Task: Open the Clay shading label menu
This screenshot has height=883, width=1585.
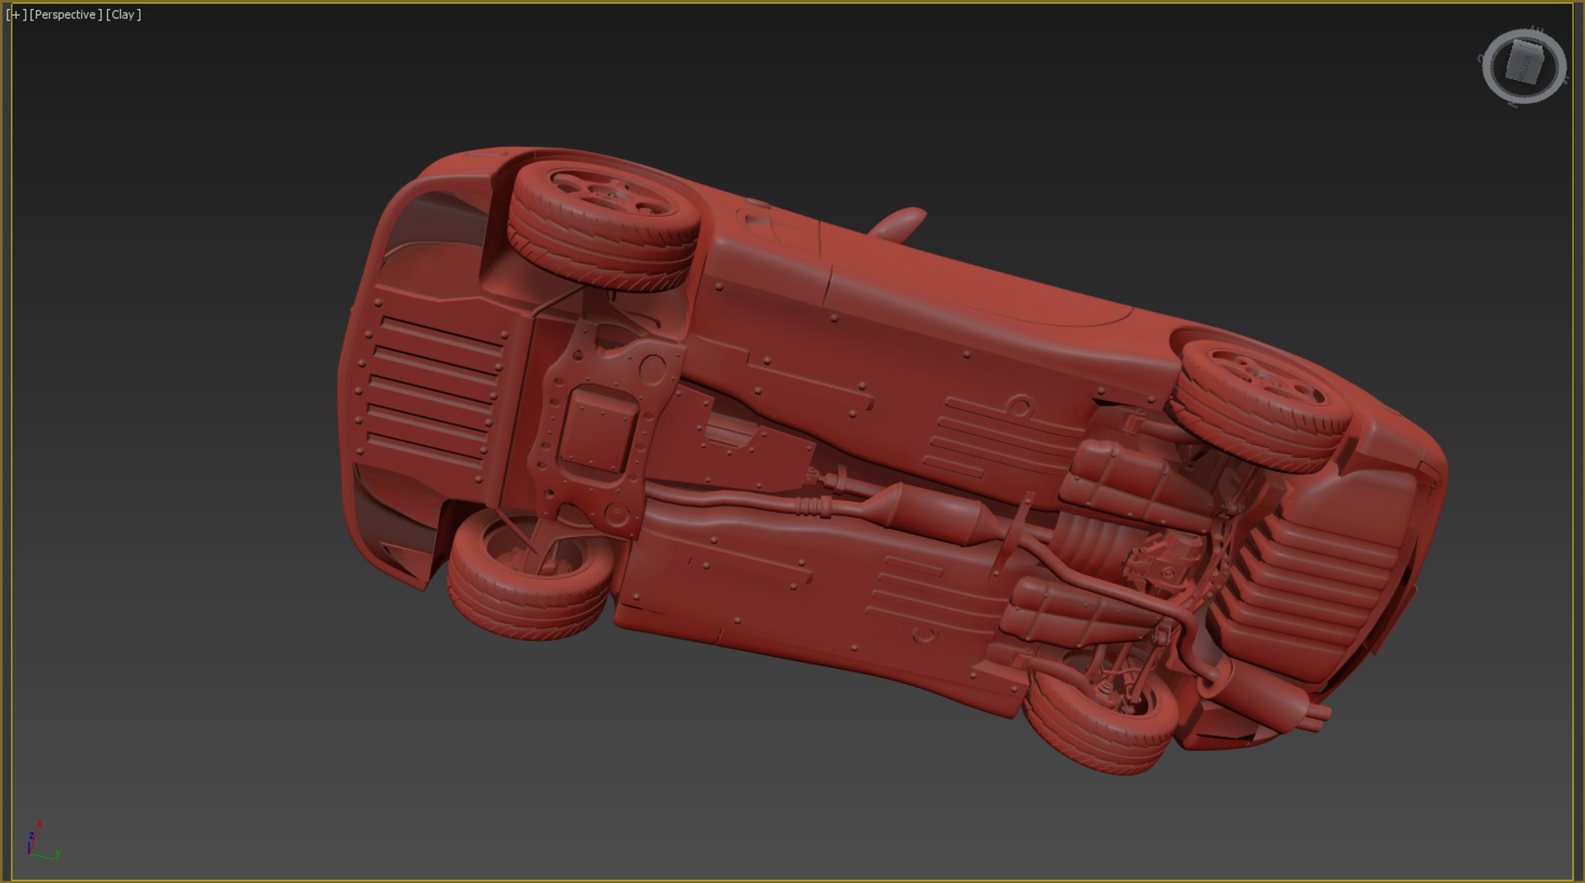Action: (124, 15)
